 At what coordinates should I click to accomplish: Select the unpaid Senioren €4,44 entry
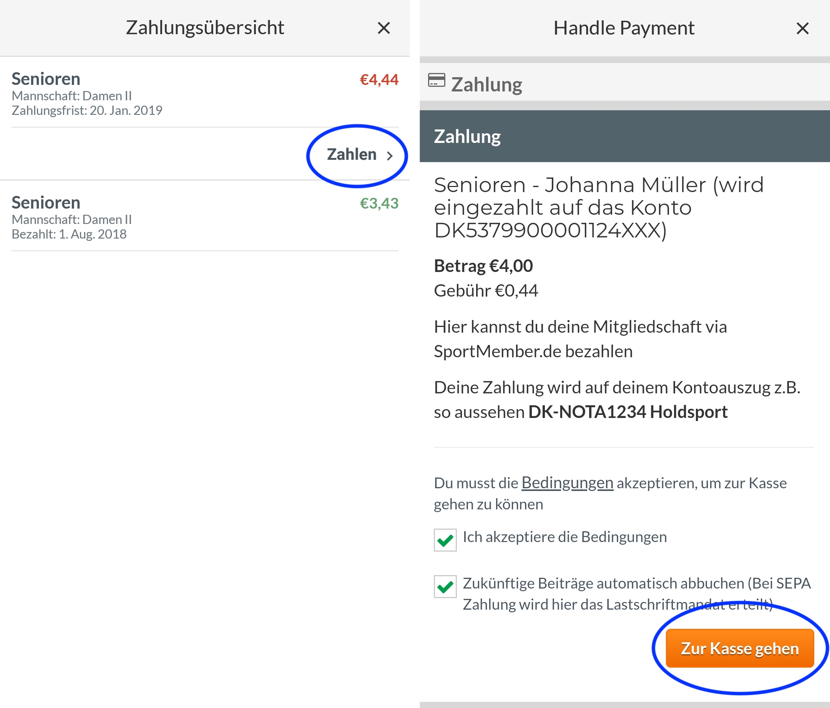[205, 93]
